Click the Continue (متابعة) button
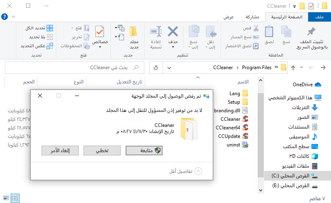 click(144, 151)
